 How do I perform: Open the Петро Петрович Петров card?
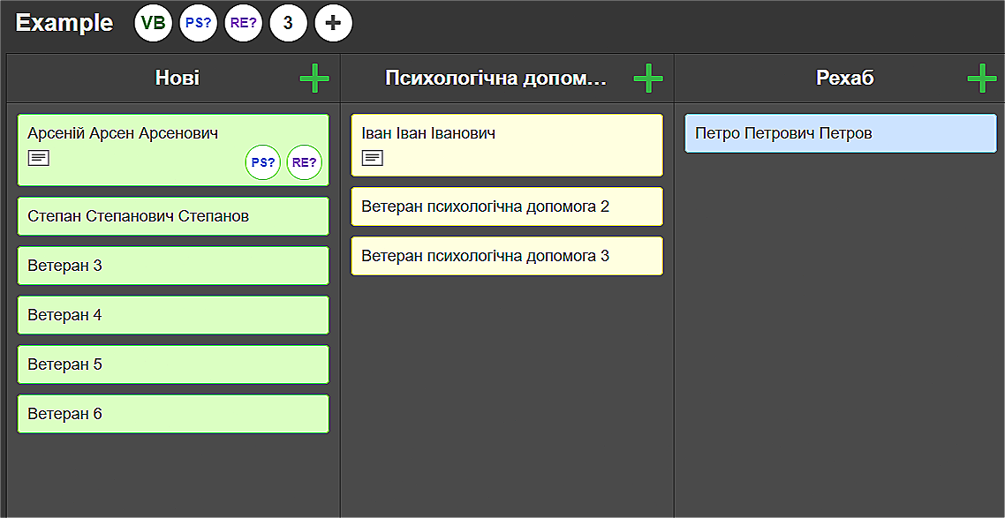click(840, 132)
